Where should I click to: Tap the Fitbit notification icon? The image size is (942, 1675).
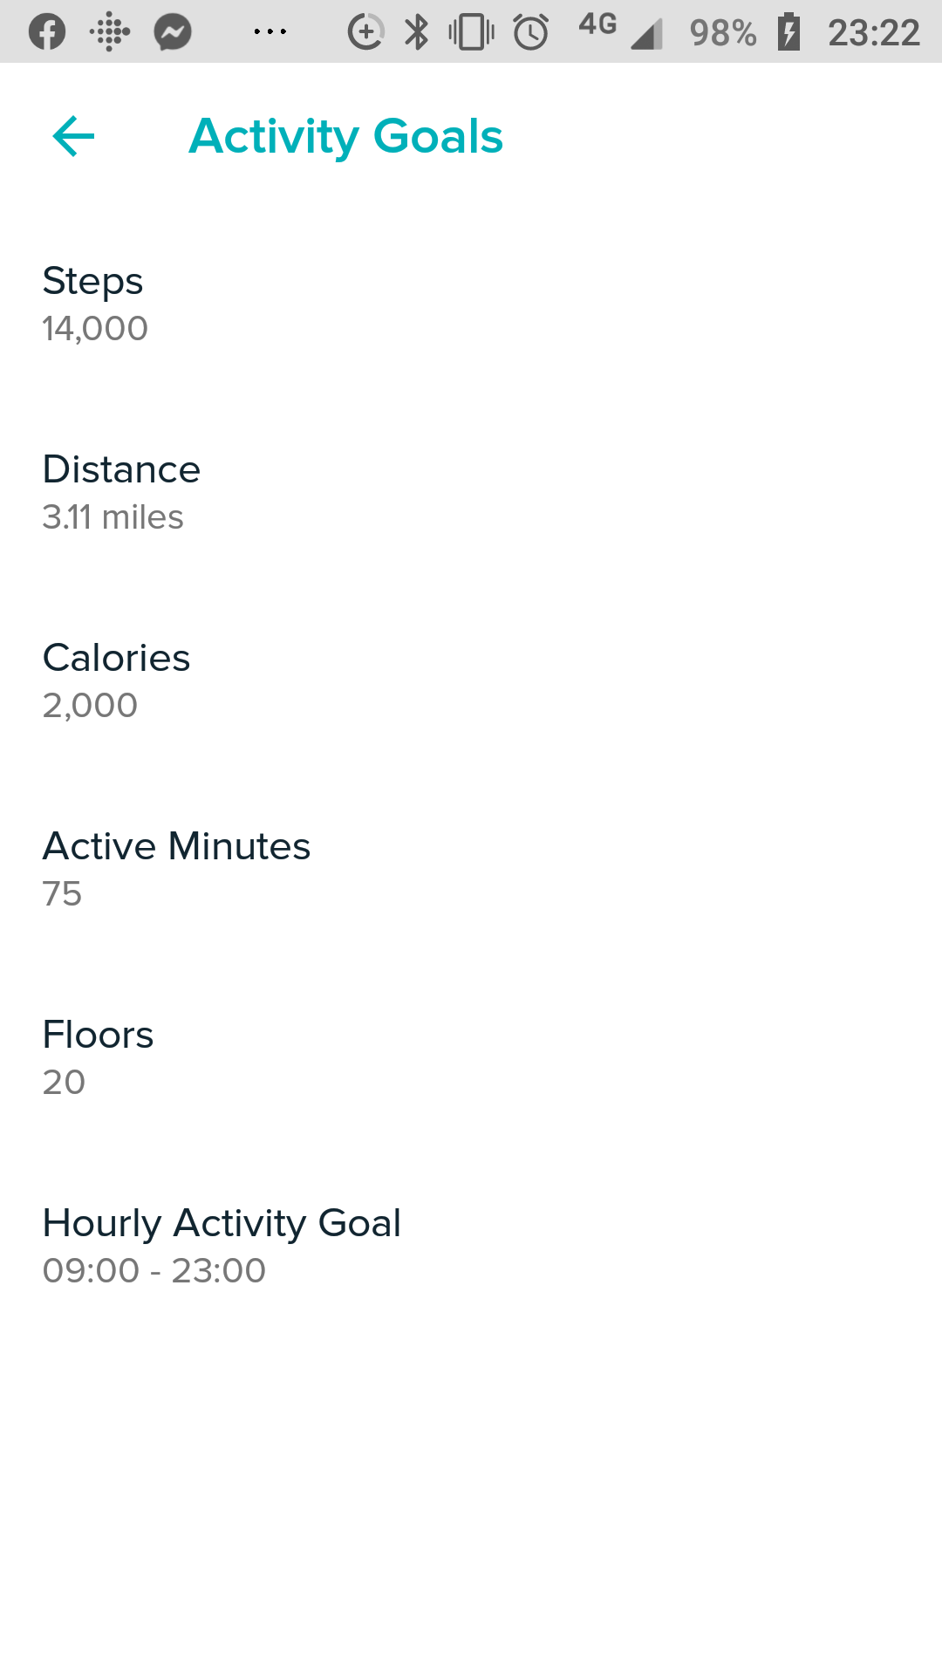click(110, 32)
